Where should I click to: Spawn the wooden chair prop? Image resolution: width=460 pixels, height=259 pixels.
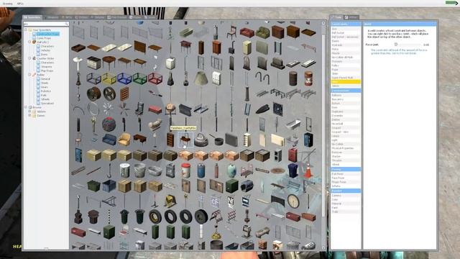pyautogui.click(x=231, y=32)
